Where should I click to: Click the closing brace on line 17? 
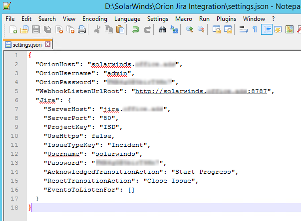[x=37, y=199]
